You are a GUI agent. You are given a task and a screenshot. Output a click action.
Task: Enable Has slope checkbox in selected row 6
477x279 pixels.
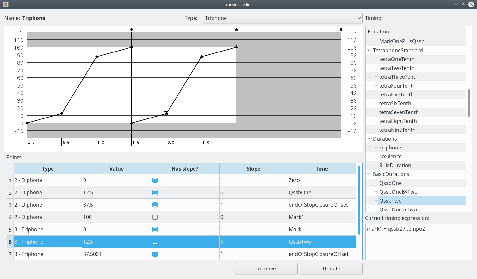pyautogui.click(x=155, y=242)
